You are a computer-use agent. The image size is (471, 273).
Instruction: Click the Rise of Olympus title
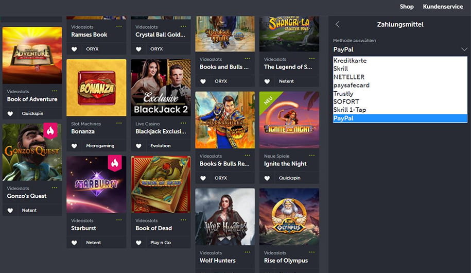click(286, 261)
